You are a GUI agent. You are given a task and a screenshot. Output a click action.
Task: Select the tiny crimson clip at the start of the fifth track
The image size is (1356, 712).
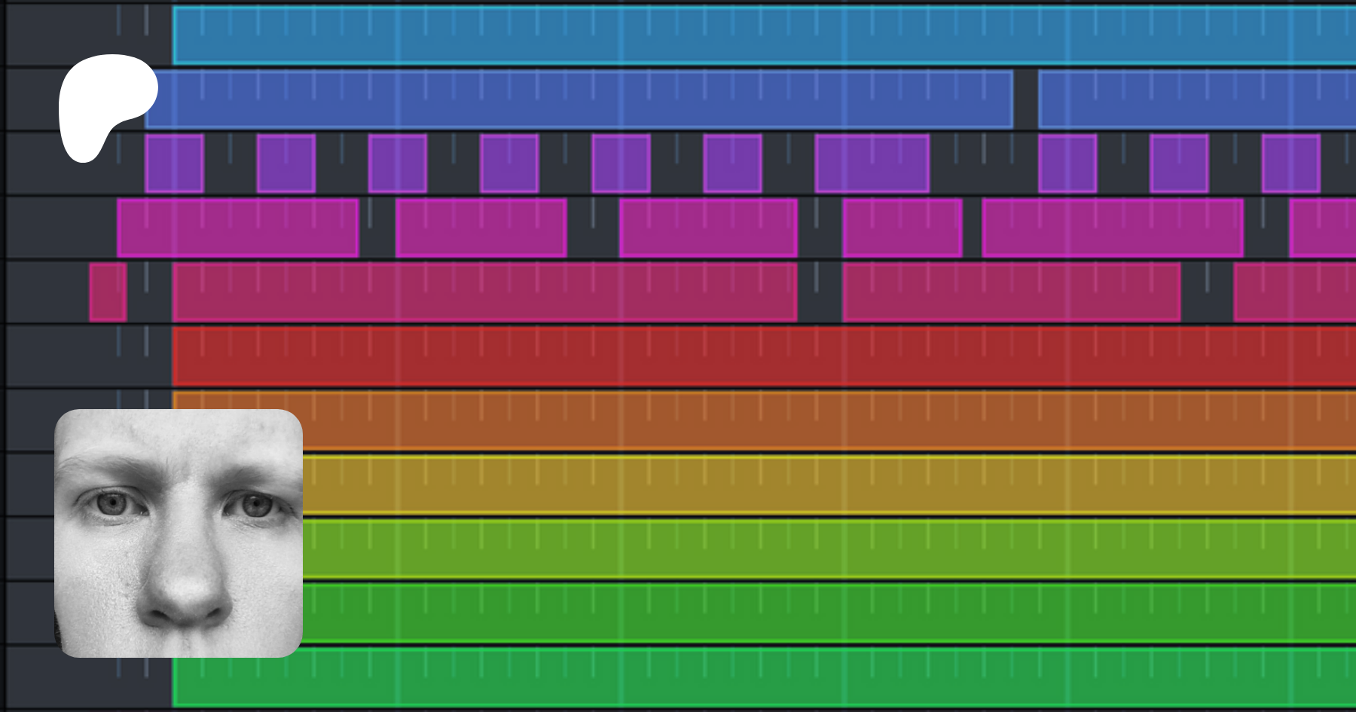pyautogui.click(x=108, y=292)
